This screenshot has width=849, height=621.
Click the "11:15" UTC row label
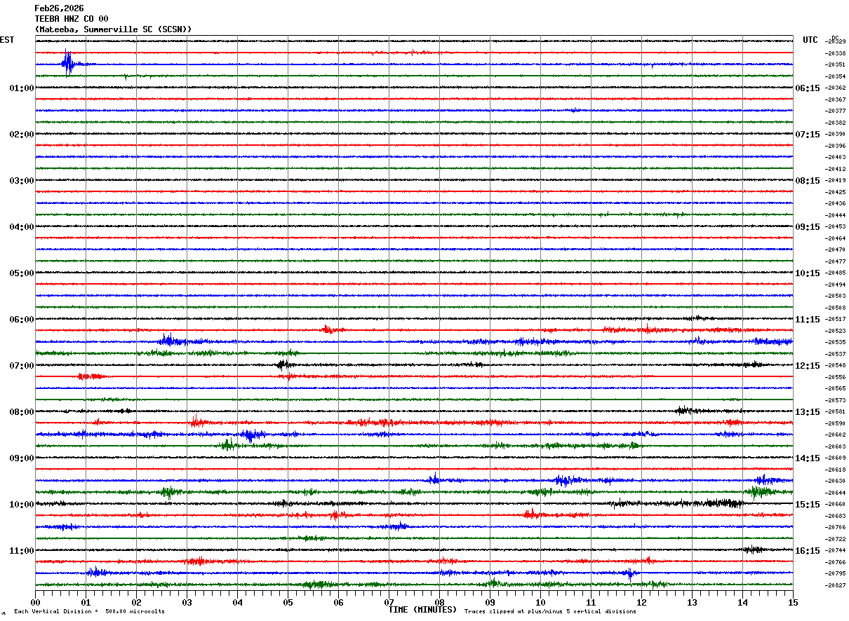click(808, 320)
